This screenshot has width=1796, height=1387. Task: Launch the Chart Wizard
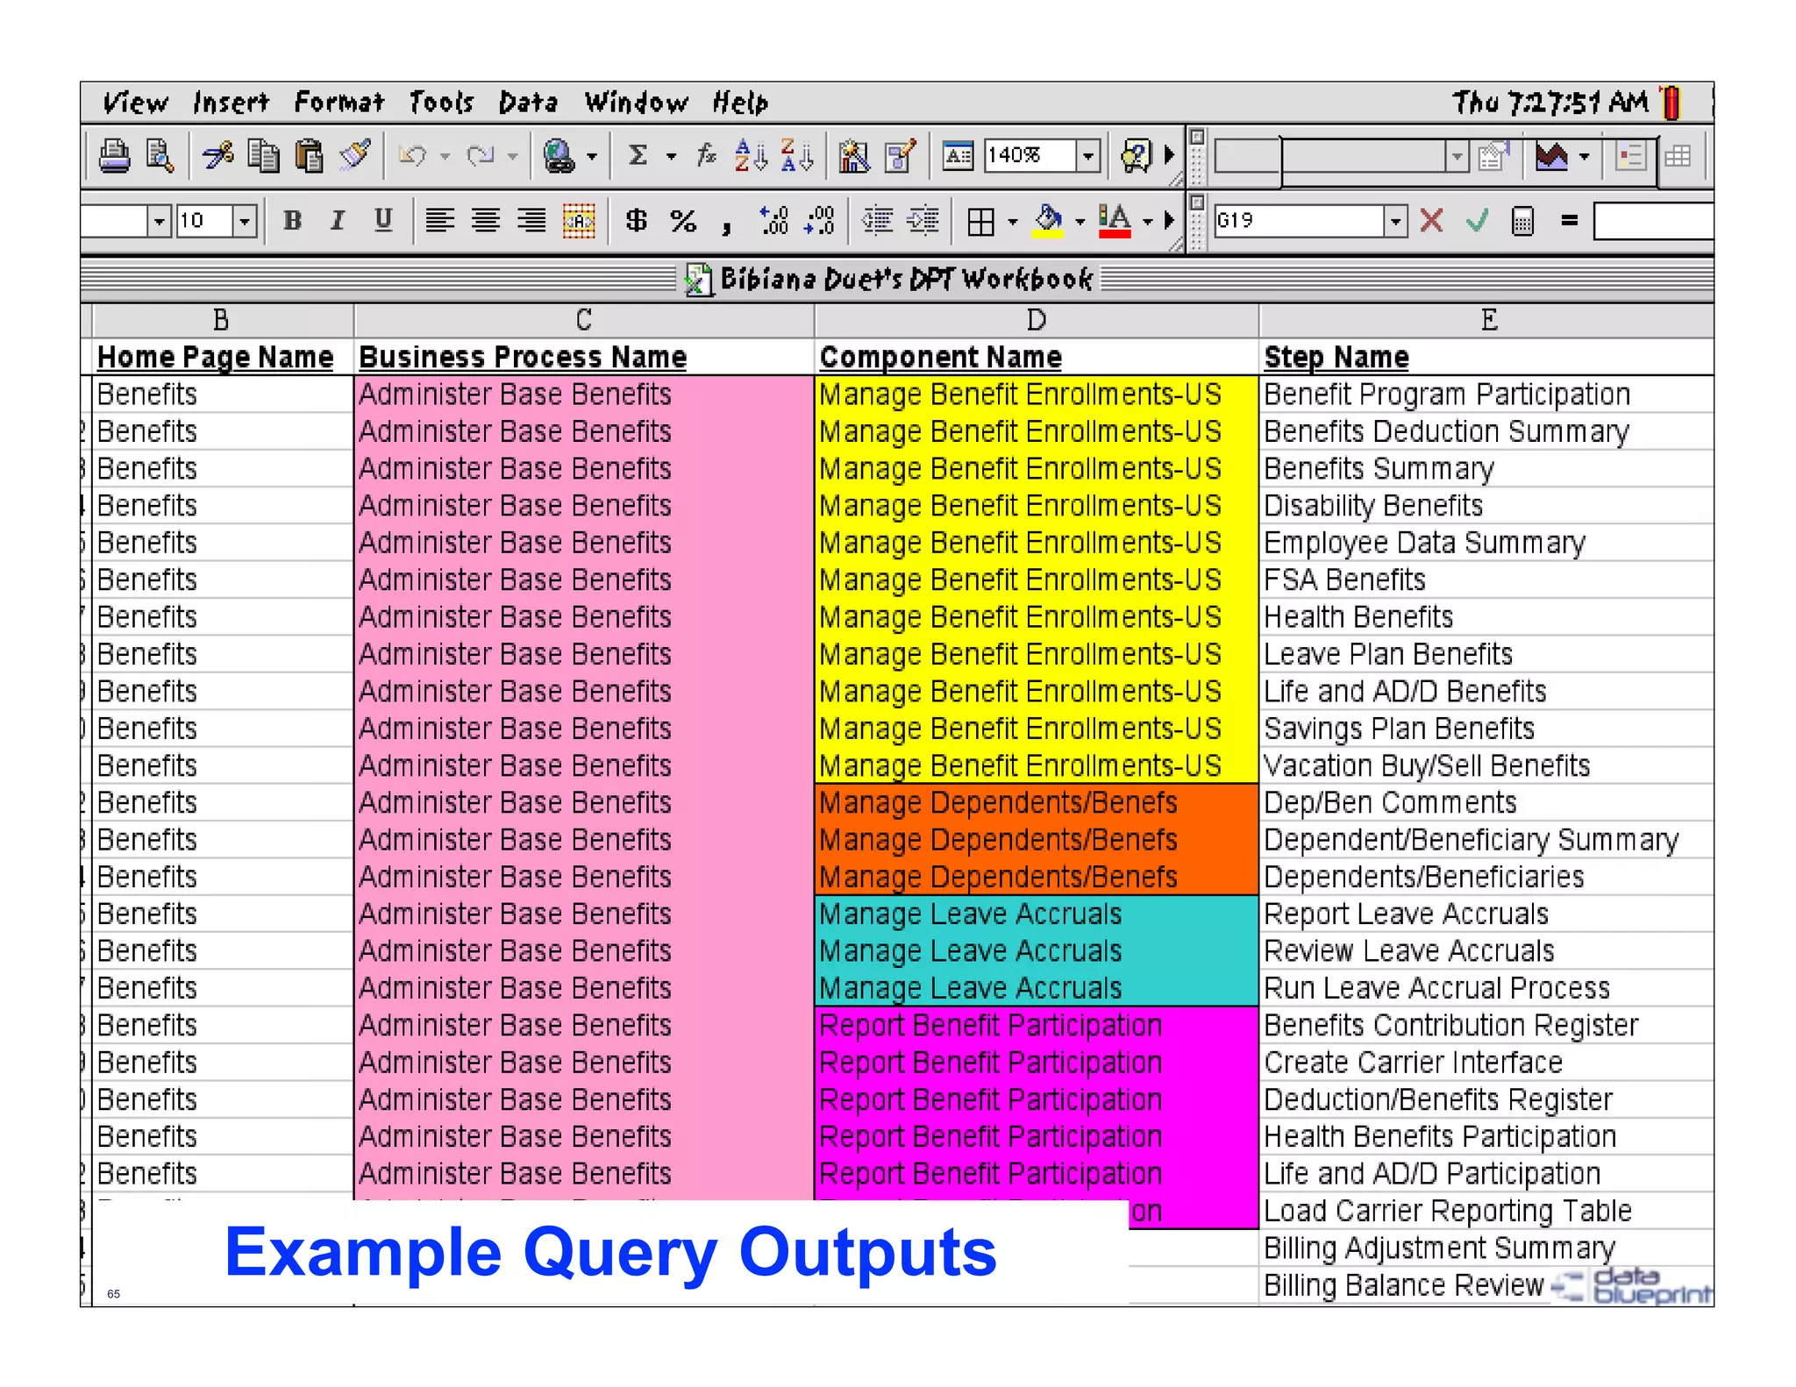click(853, 156)
